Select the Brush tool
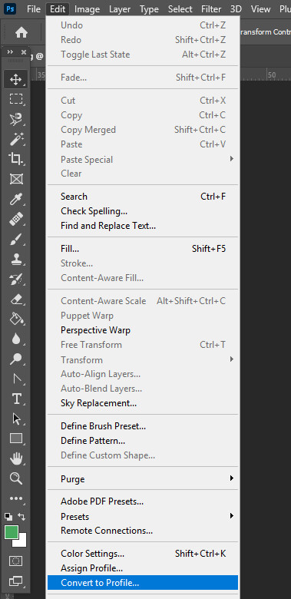291x599 pixels. (15, 240)
